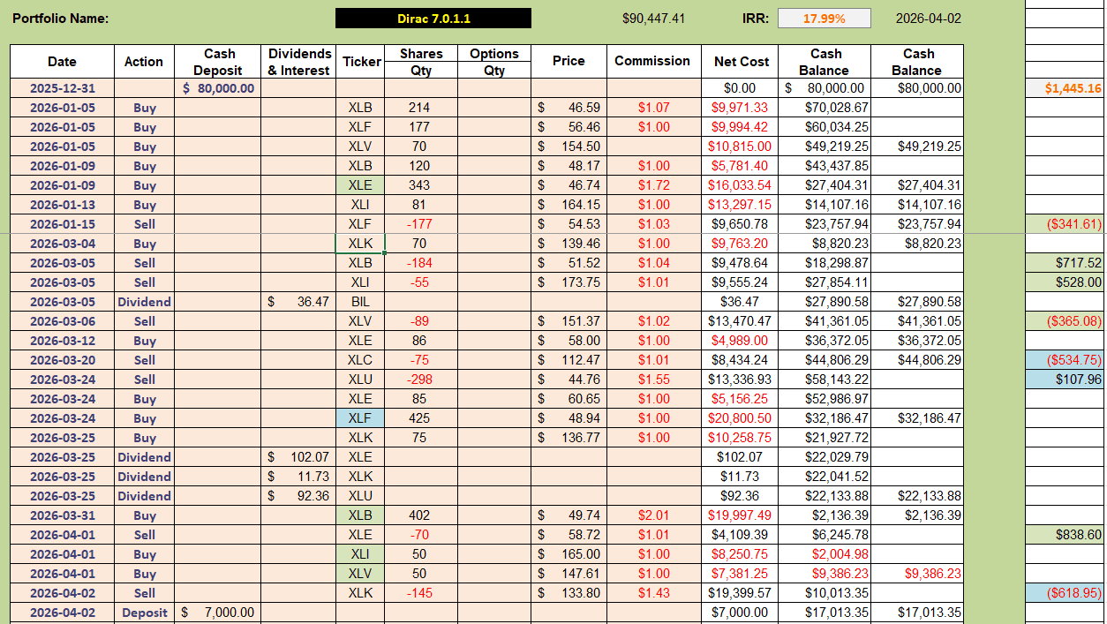Select the Portfolio Name label cell

pyautogui.click(x=61, y=19)
